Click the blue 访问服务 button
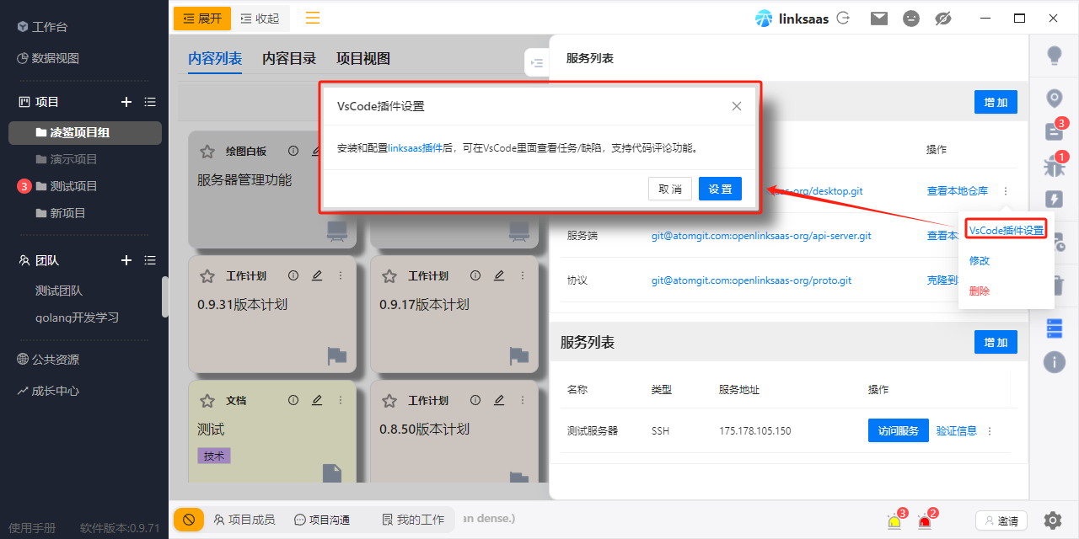Screen dimensions: 1079x539 click(899, 430)
